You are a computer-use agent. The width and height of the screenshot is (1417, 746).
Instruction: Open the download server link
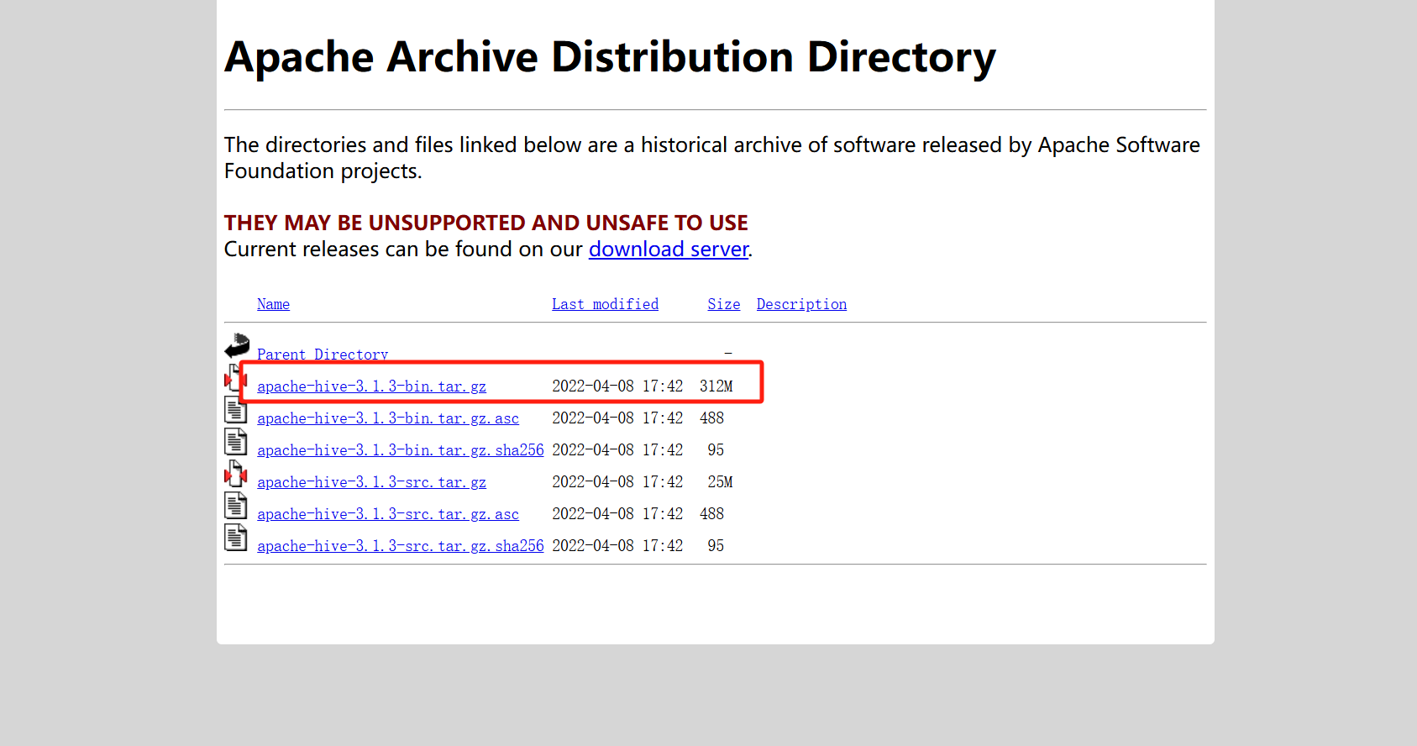(x=669, y=250)
